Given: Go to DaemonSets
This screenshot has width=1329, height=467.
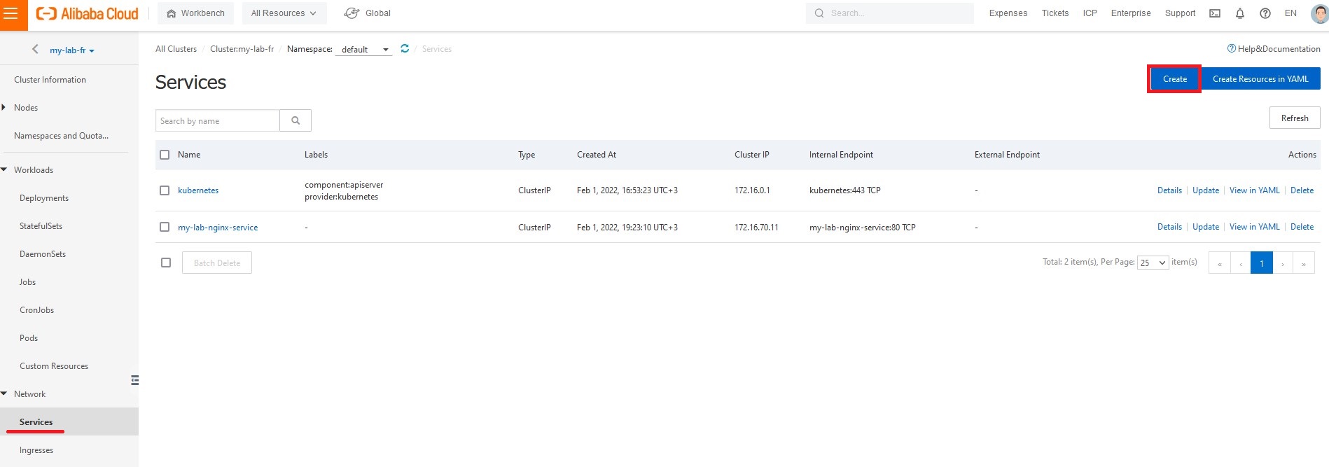Looking at the screenshot, I should point(43,254).
